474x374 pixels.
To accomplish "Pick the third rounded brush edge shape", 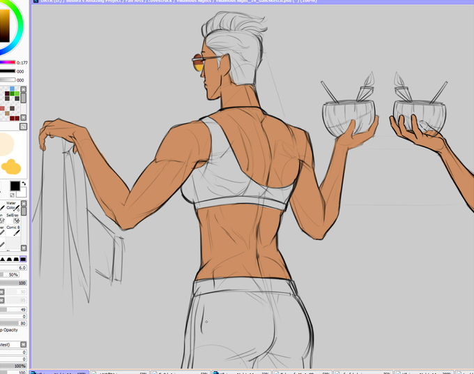I will (x=16, y=259).
